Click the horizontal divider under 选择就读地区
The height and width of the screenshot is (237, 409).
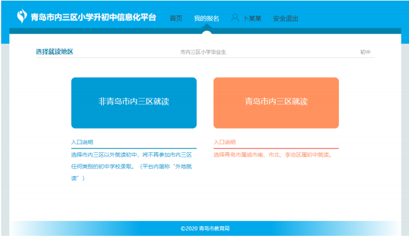(x=205, y=58)
